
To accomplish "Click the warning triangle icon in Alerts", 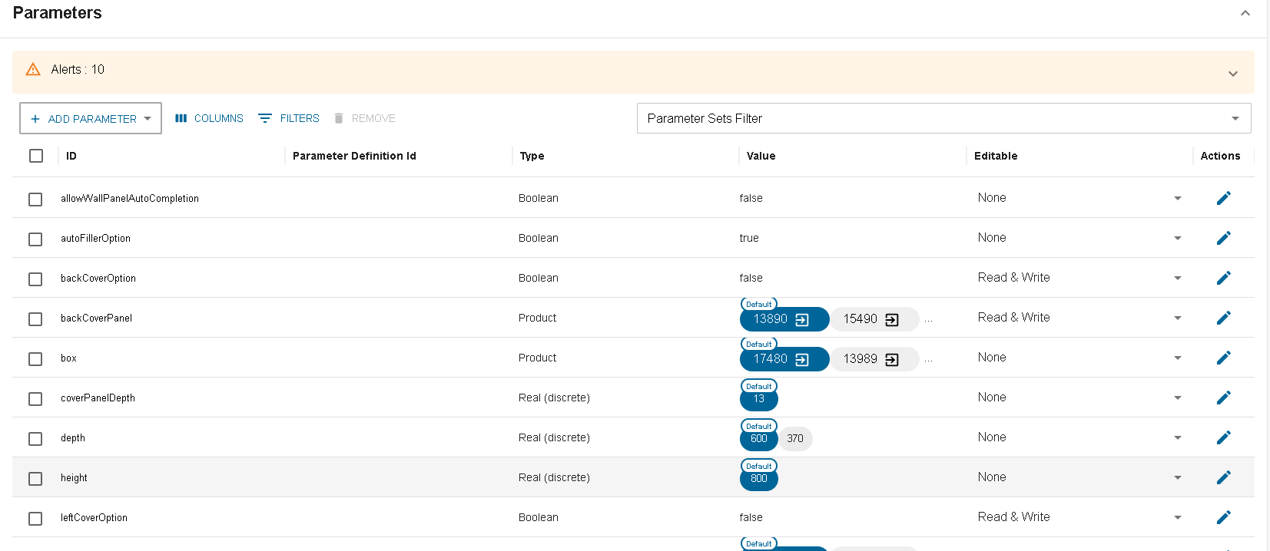I will pyautogui.click(x=33, y=70).
